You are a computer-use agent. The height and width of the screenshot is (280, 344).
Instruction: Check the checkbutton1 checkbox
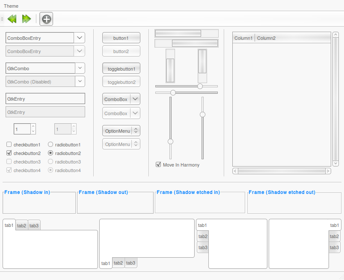(9, 144)
